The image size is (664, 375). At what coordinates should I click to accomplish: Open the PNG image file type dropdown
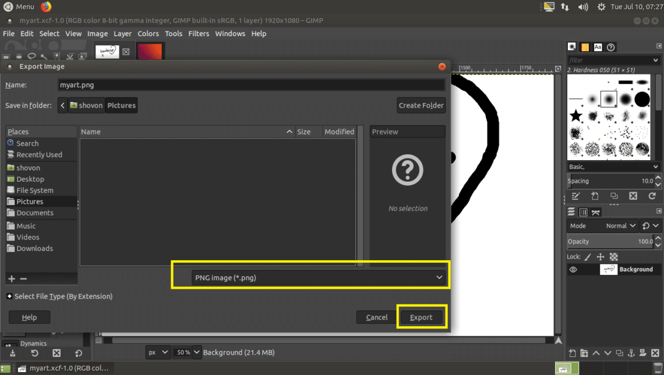coord(318,278)
